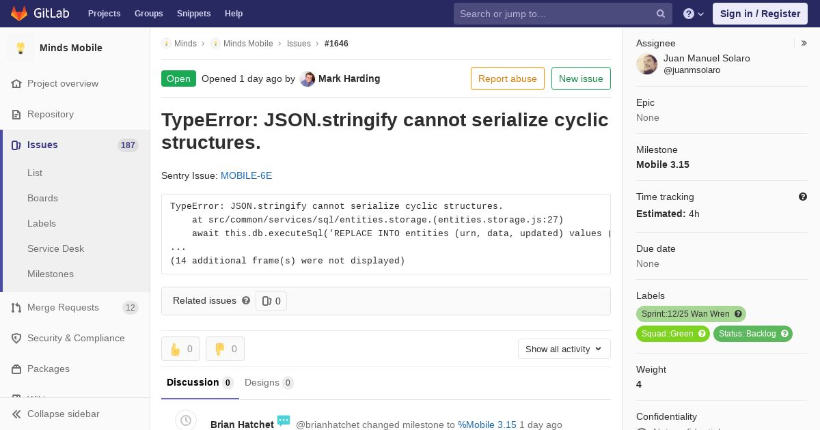
Task: Open the Show all activity dropdown
Action: coord(564,349)
